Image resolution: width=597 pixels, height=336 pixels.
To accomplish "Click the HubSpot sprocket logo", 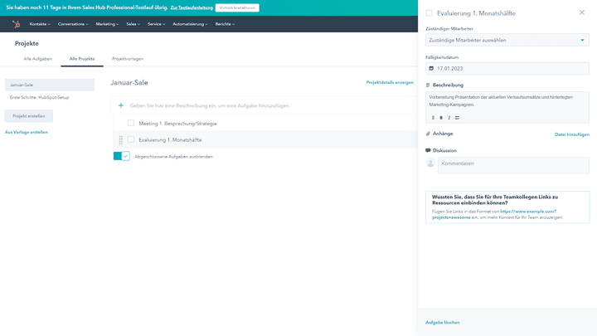I will click(x=16, y=24).
